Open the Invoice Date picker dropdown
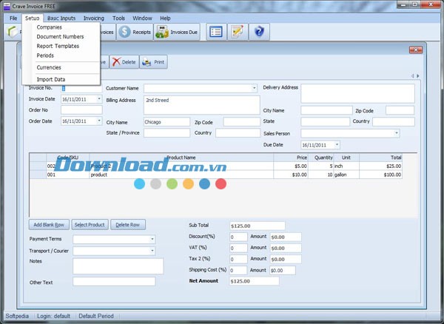The height and width of the screenshot is (324, 444). click(x=99, y=99)
